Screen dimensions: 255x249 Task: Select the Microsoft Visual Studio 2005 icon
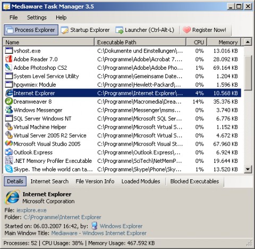[8, 144]
